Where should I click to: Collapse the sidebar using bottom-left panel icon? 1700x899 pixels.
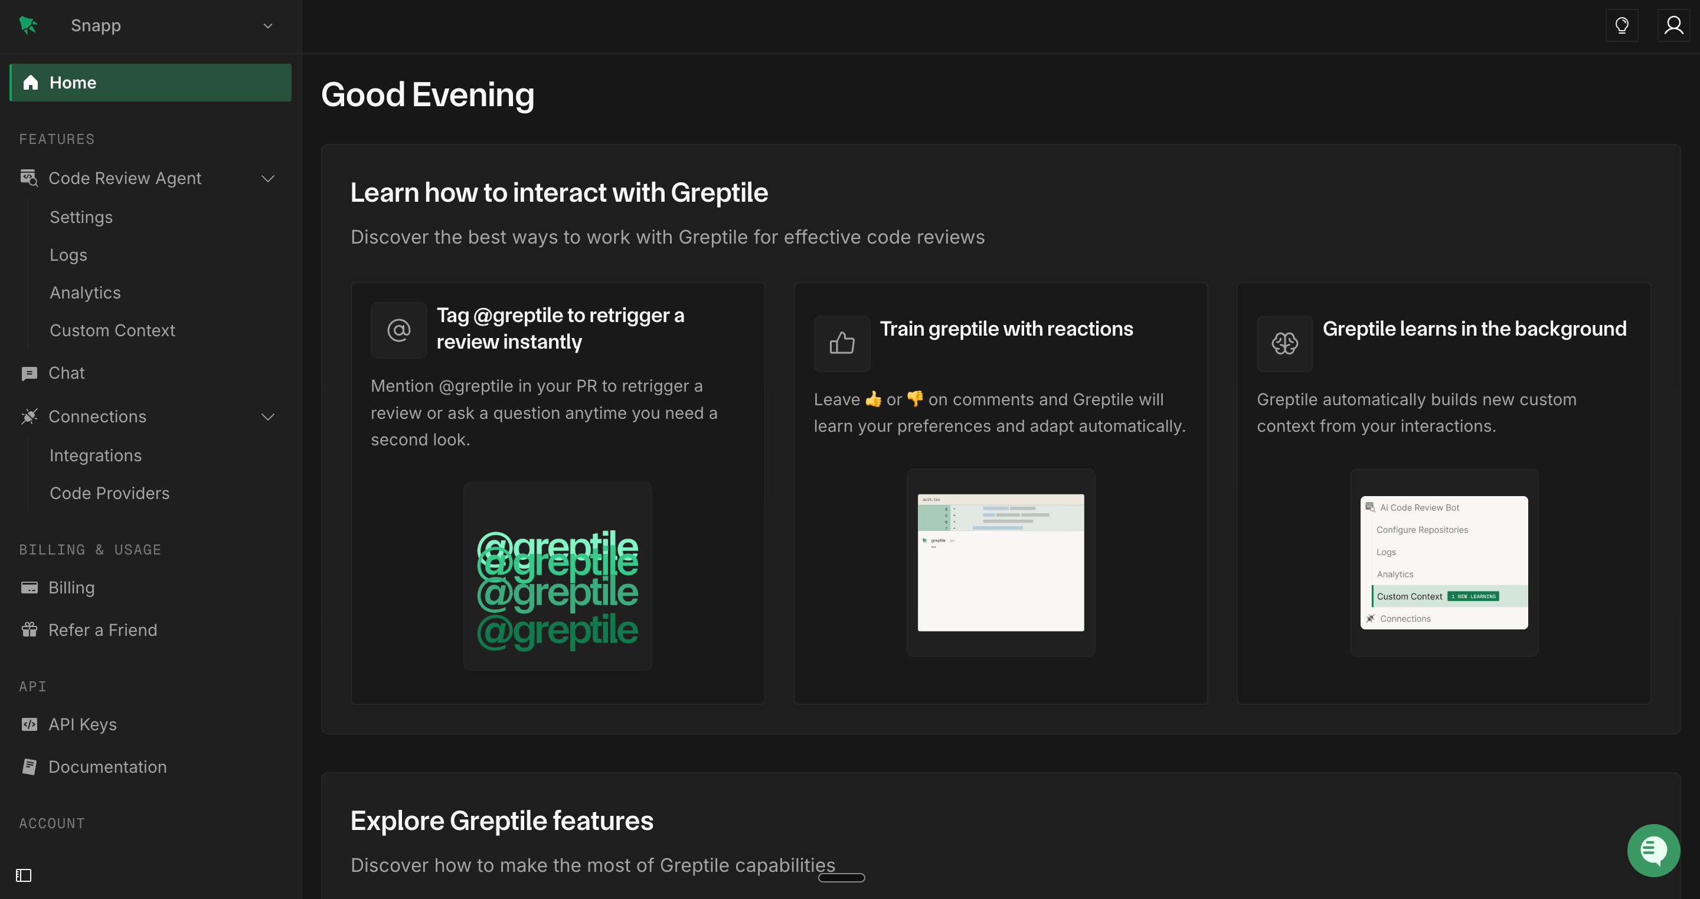point(24,875)
